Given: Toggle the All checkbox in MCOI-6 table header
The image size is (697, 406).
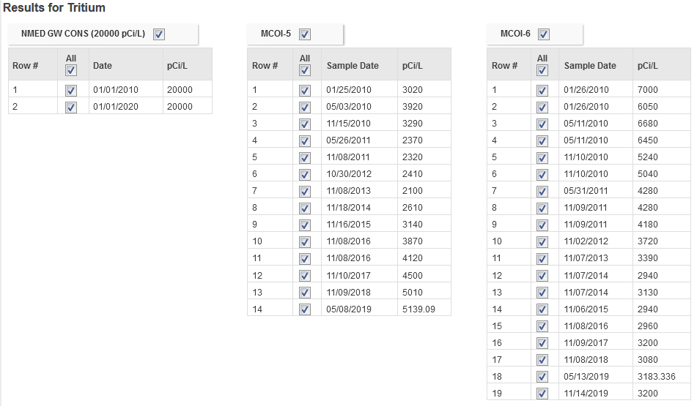Looking at the screenshot, I should coord(542,70).
